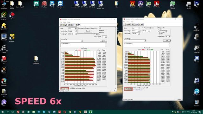Open SketchUp 2017 desktop shortcut

[4, 60]
